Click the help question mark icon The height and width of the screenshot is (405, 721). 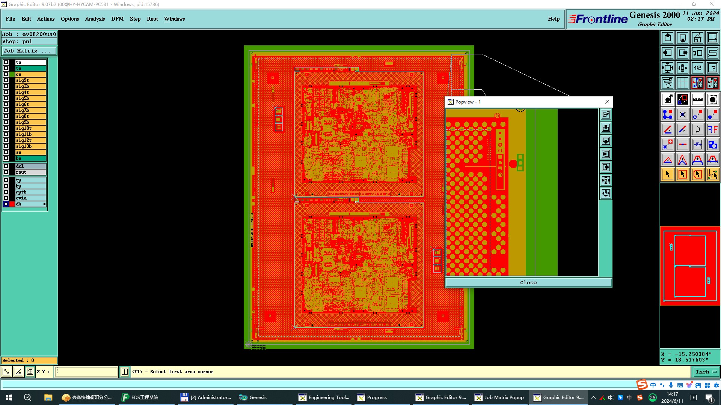pos(712,68)
